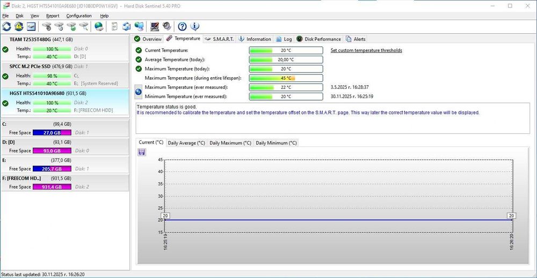Screen dimensions: 537x278
Task: Click the Refresh toolbar icon with circular arrows
Action: tap(7, 26)
